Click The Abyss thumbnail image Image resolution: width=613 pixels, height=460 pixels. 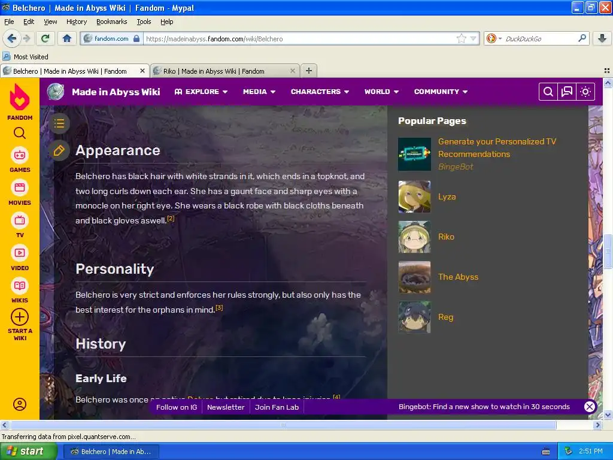pyautogui.click(x=414, y=277)
